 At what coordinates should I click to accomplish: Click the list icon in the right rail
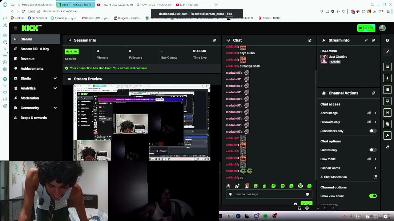pos(388,90)
